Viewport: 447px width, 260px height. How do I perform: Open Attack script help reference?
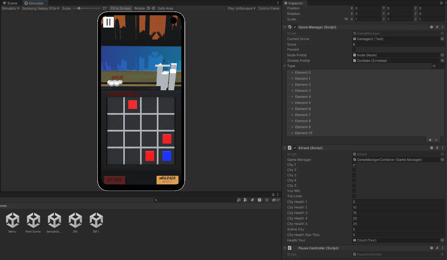[x=432, y=148]
